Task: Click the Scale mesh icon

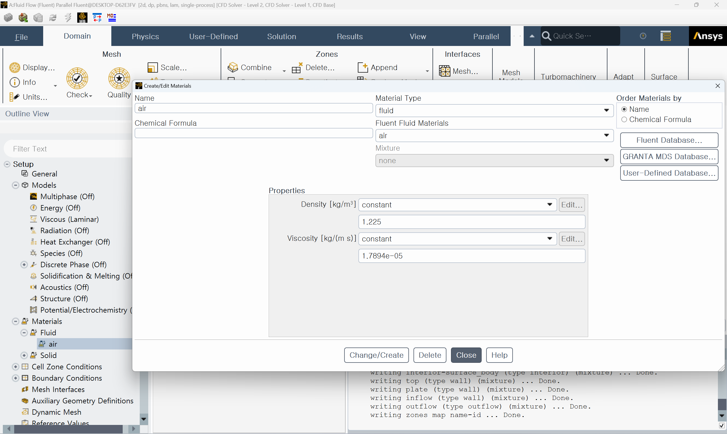Action: [x=152, y=68]
